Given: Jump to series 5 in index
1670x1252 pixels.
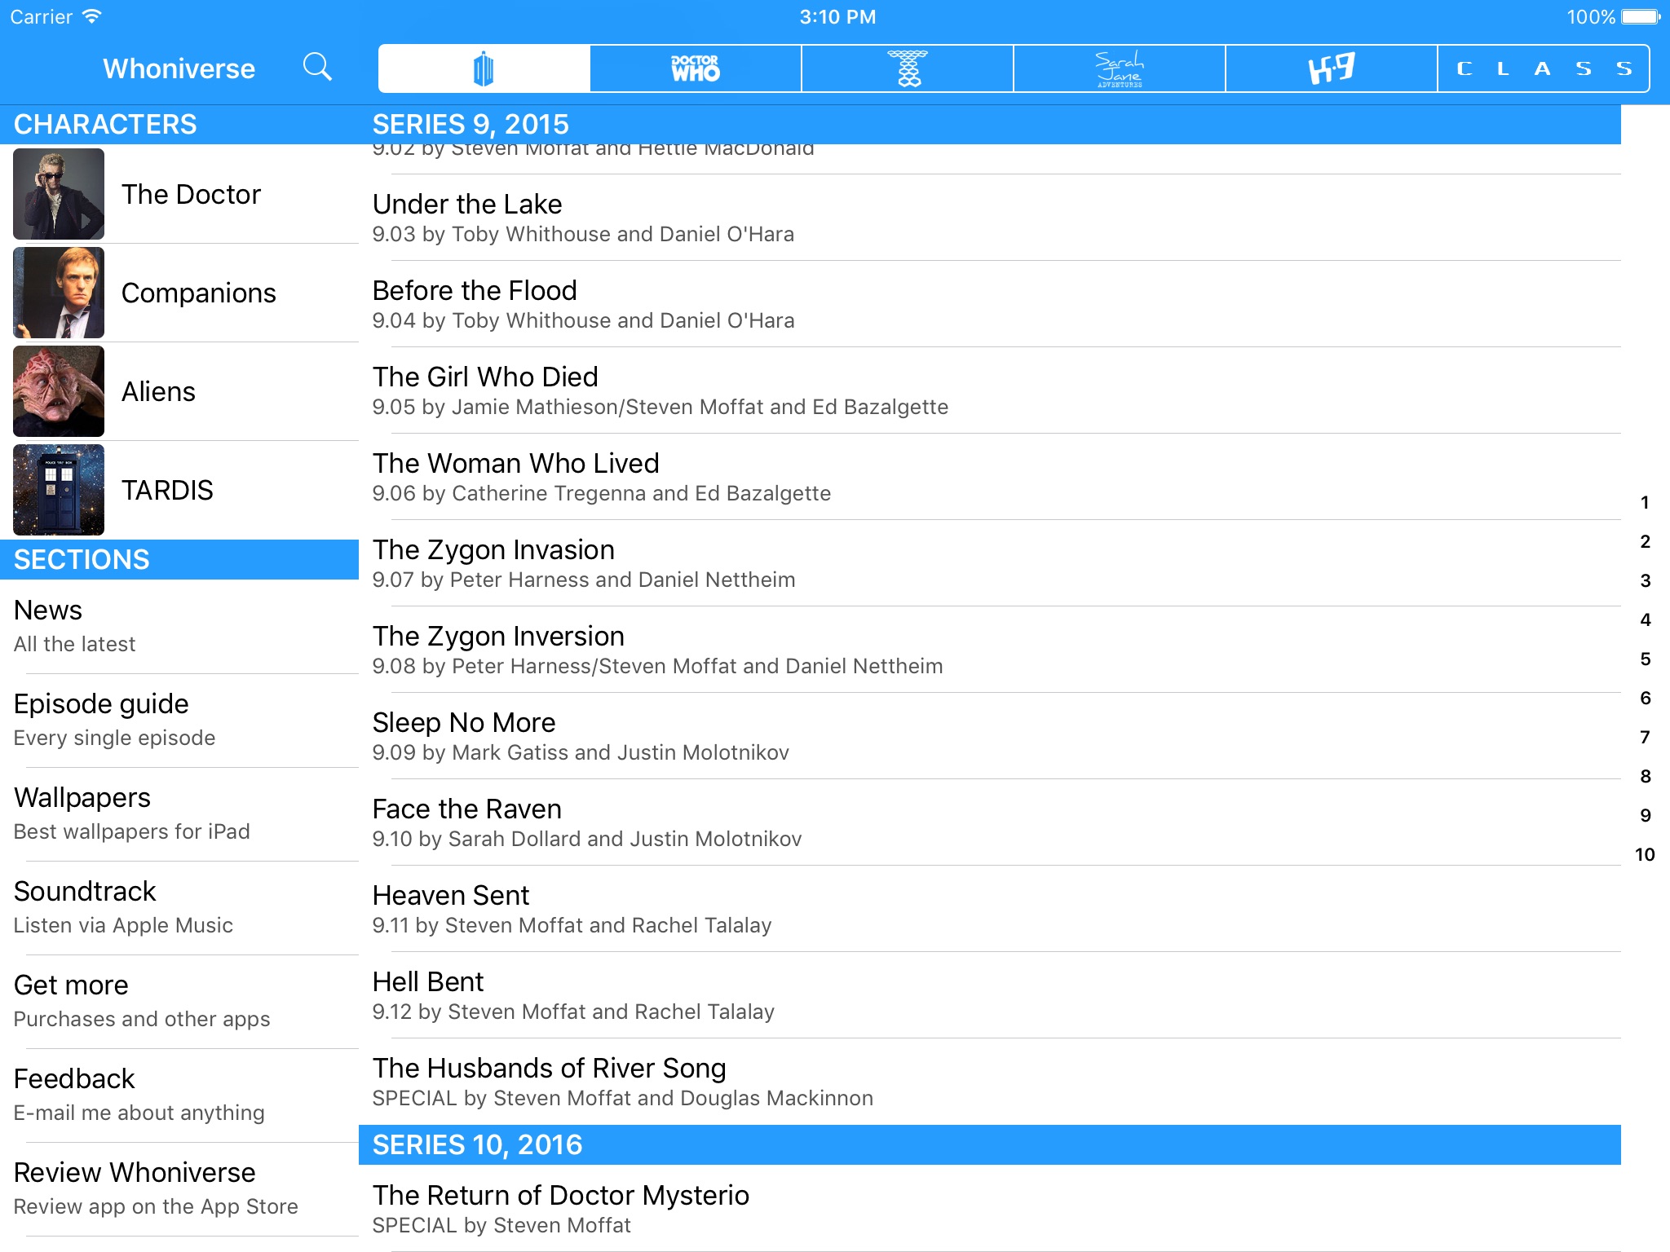Looking at the screenshot, I should coord(1645,659).
